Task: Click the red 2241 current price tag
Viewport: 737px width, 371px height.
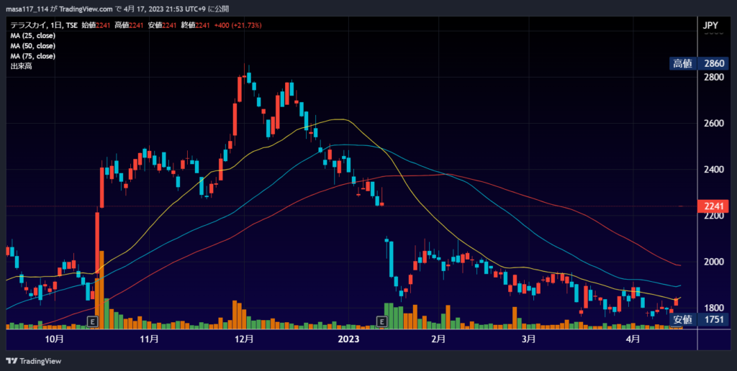Action: click(713, 206)
